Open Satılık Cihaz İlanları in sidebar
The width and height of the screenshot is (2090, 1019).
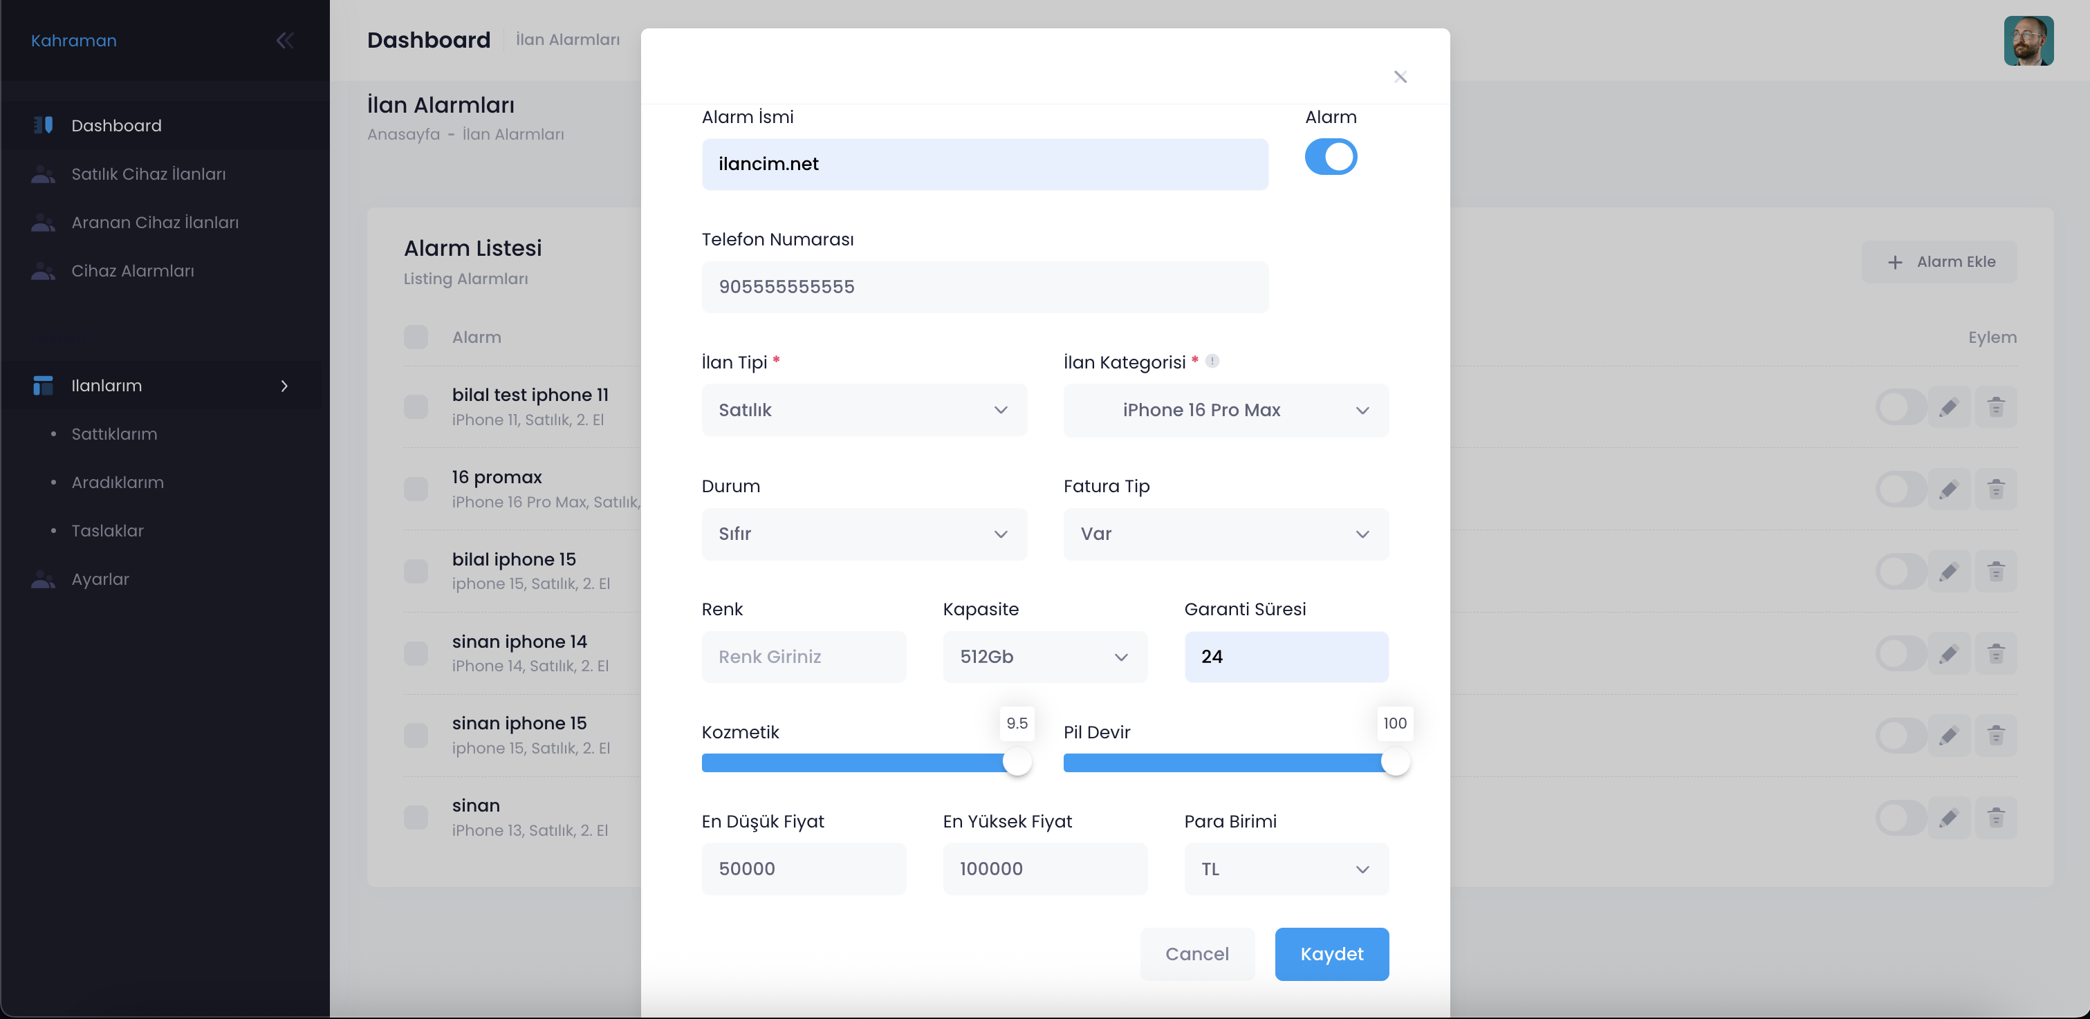149,174
